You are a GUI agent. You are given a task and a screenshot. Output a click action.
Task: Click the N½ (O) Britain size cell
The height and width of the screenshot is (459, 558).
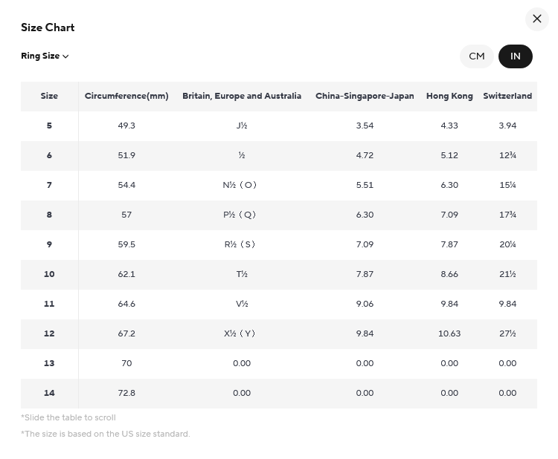tap(240, 185)
